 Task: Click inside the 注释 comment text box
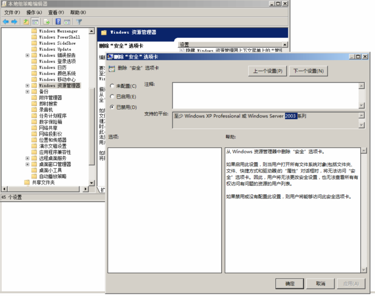click(x=265, y=96)
